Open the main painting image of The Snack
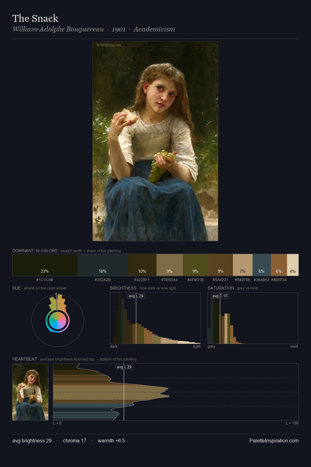 click(155, 141)
